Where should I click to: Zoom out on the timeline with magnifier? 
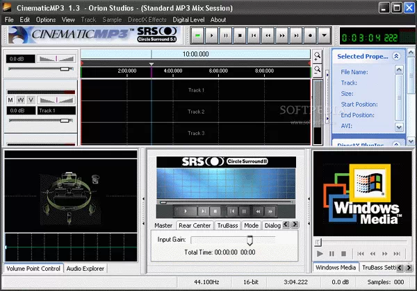(x=317, y=70)
